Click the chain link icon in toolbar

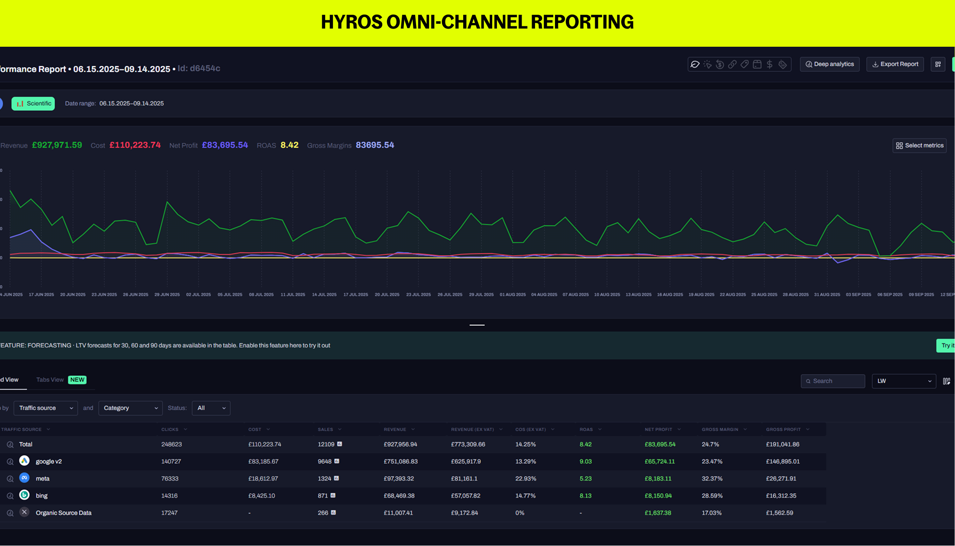click(x=732, y=64)
